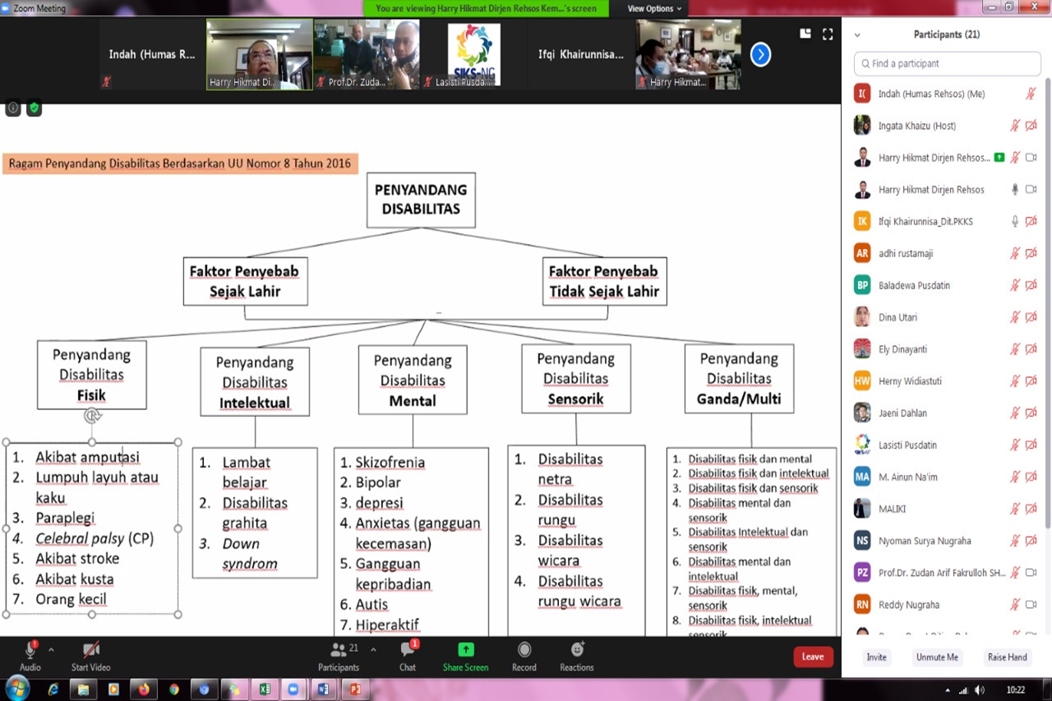Click video icon for Reddy Nugraha

click(x=1031, y=605)
